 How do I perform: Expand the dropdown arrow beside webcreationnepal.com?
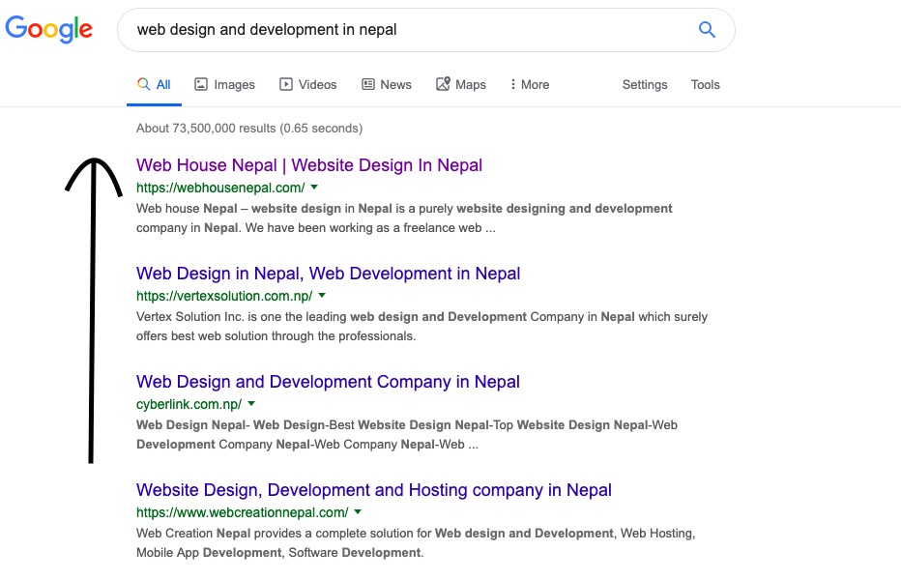coord(358,512)
